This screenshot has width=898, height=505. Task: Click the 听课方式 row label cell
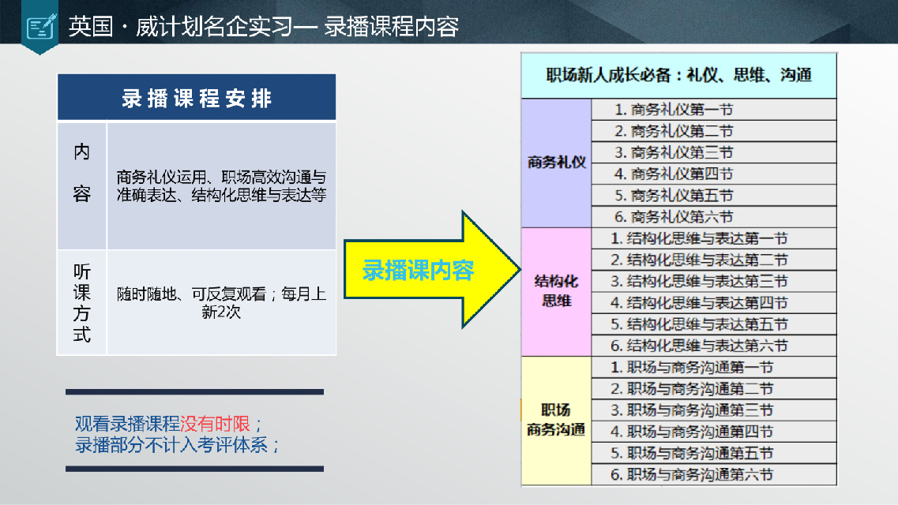tap(82, 302)
